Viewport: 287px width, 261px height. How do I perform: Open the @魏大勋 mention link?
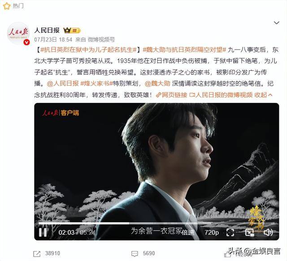[x=157, y=84]
